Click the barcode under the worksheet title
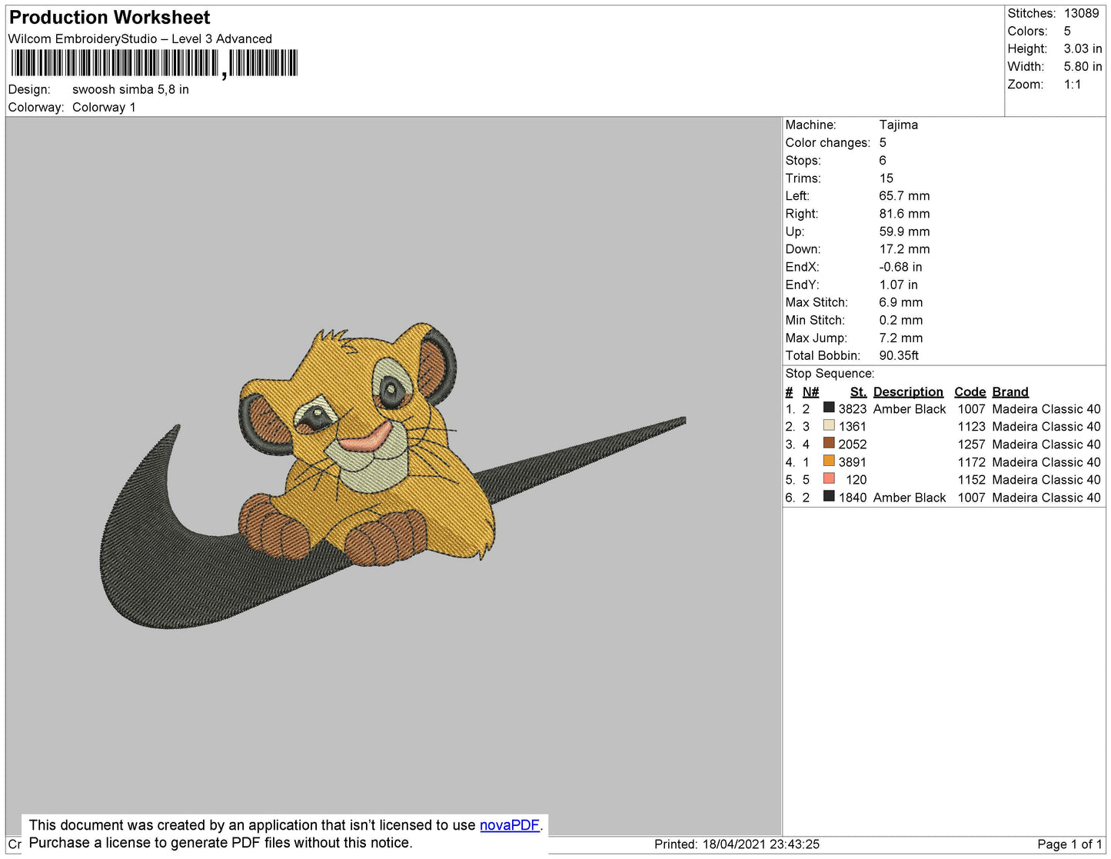1111x859 pixels. click(154, 63)
